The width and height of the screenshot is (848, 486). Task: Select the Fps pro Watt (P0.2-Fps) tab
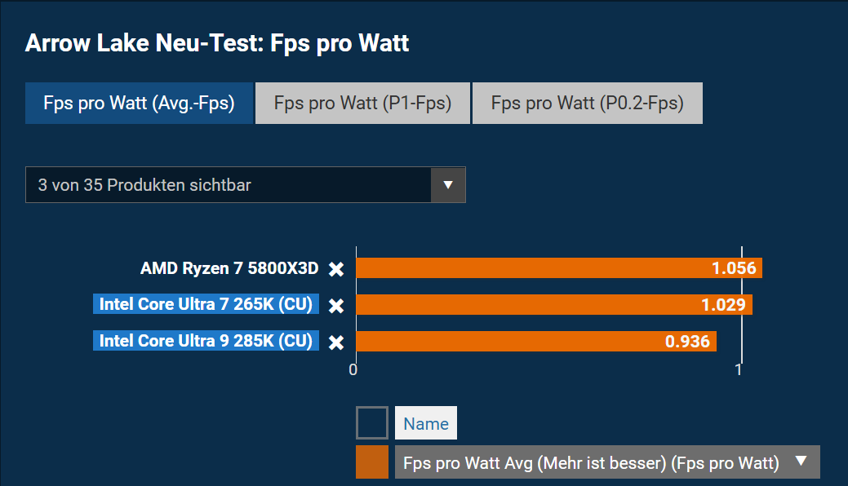click(587, 104)
